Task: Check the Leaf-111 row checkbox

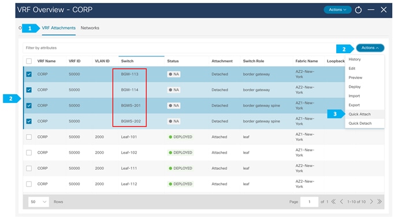Action: point(29,168)
